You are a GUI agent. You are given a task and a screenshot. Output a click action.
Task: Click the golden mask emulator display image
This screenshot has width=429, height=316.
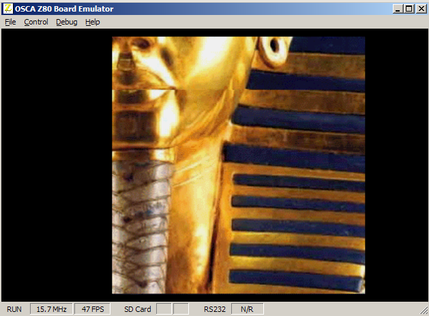click(x=238, y=165)
